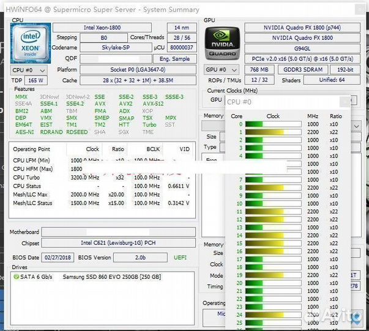
Task: Select the CPU Turbo operating point row
Action: coord(102,178)
